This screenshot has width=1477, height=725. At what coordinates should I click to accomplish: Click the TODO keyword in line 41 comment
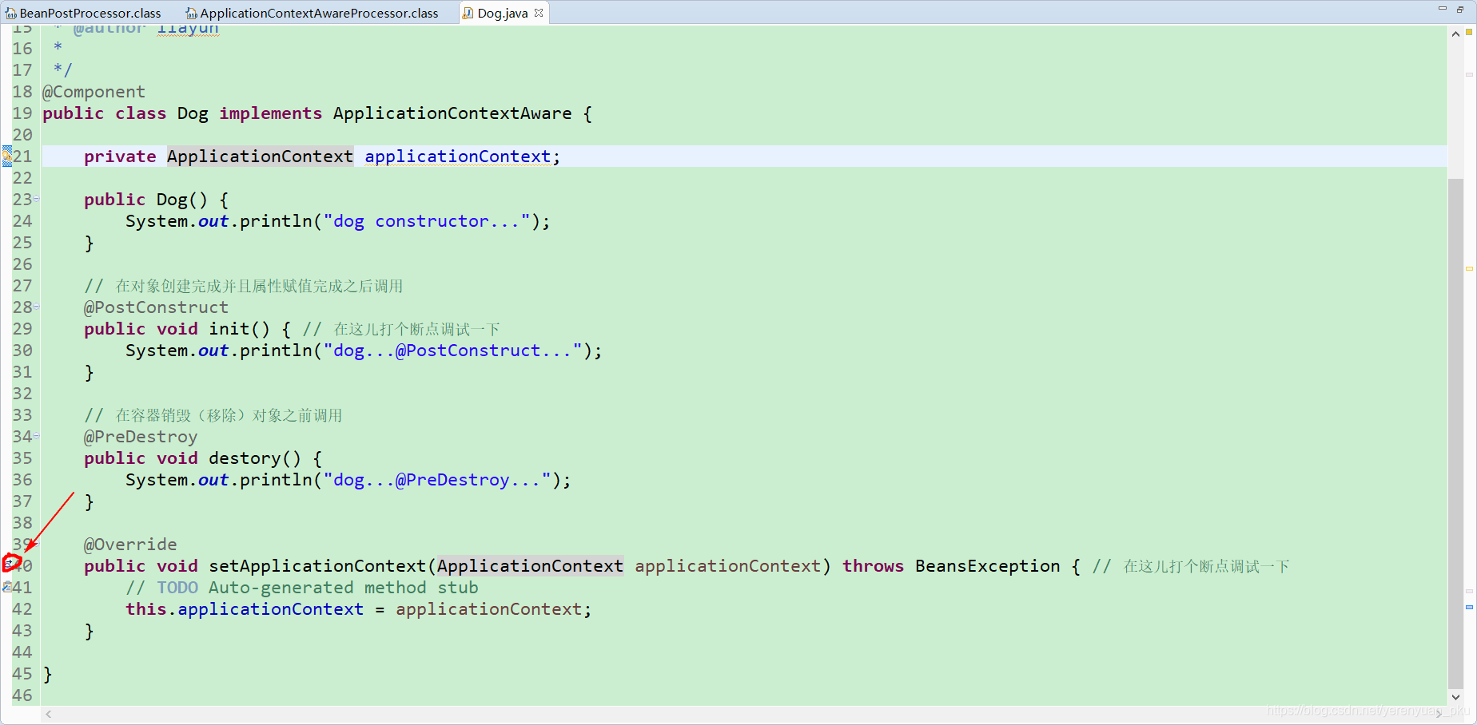pyautogui.click(x=177, y=588)
